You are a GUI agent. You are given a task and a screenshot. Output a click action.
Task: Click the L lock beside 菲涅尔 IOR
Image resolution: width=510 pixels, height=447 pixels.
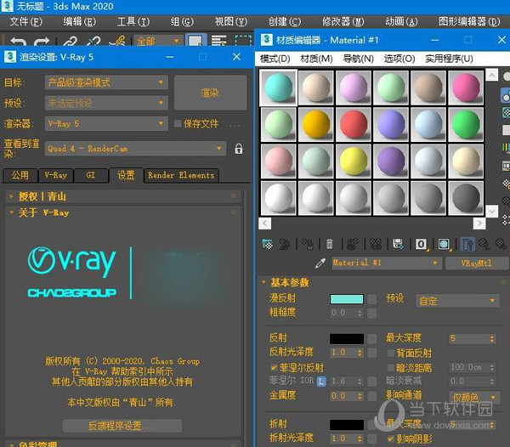click(x=321, y=382)
